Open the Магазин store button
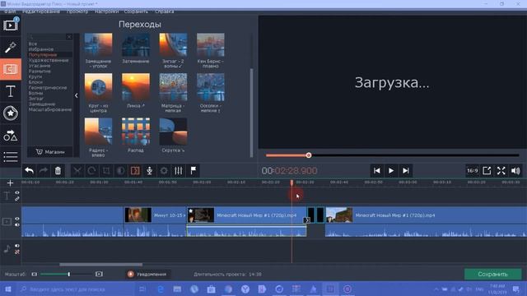Image resolution: width=527 pixels, height=296 pixels. (x=50, y=152)
